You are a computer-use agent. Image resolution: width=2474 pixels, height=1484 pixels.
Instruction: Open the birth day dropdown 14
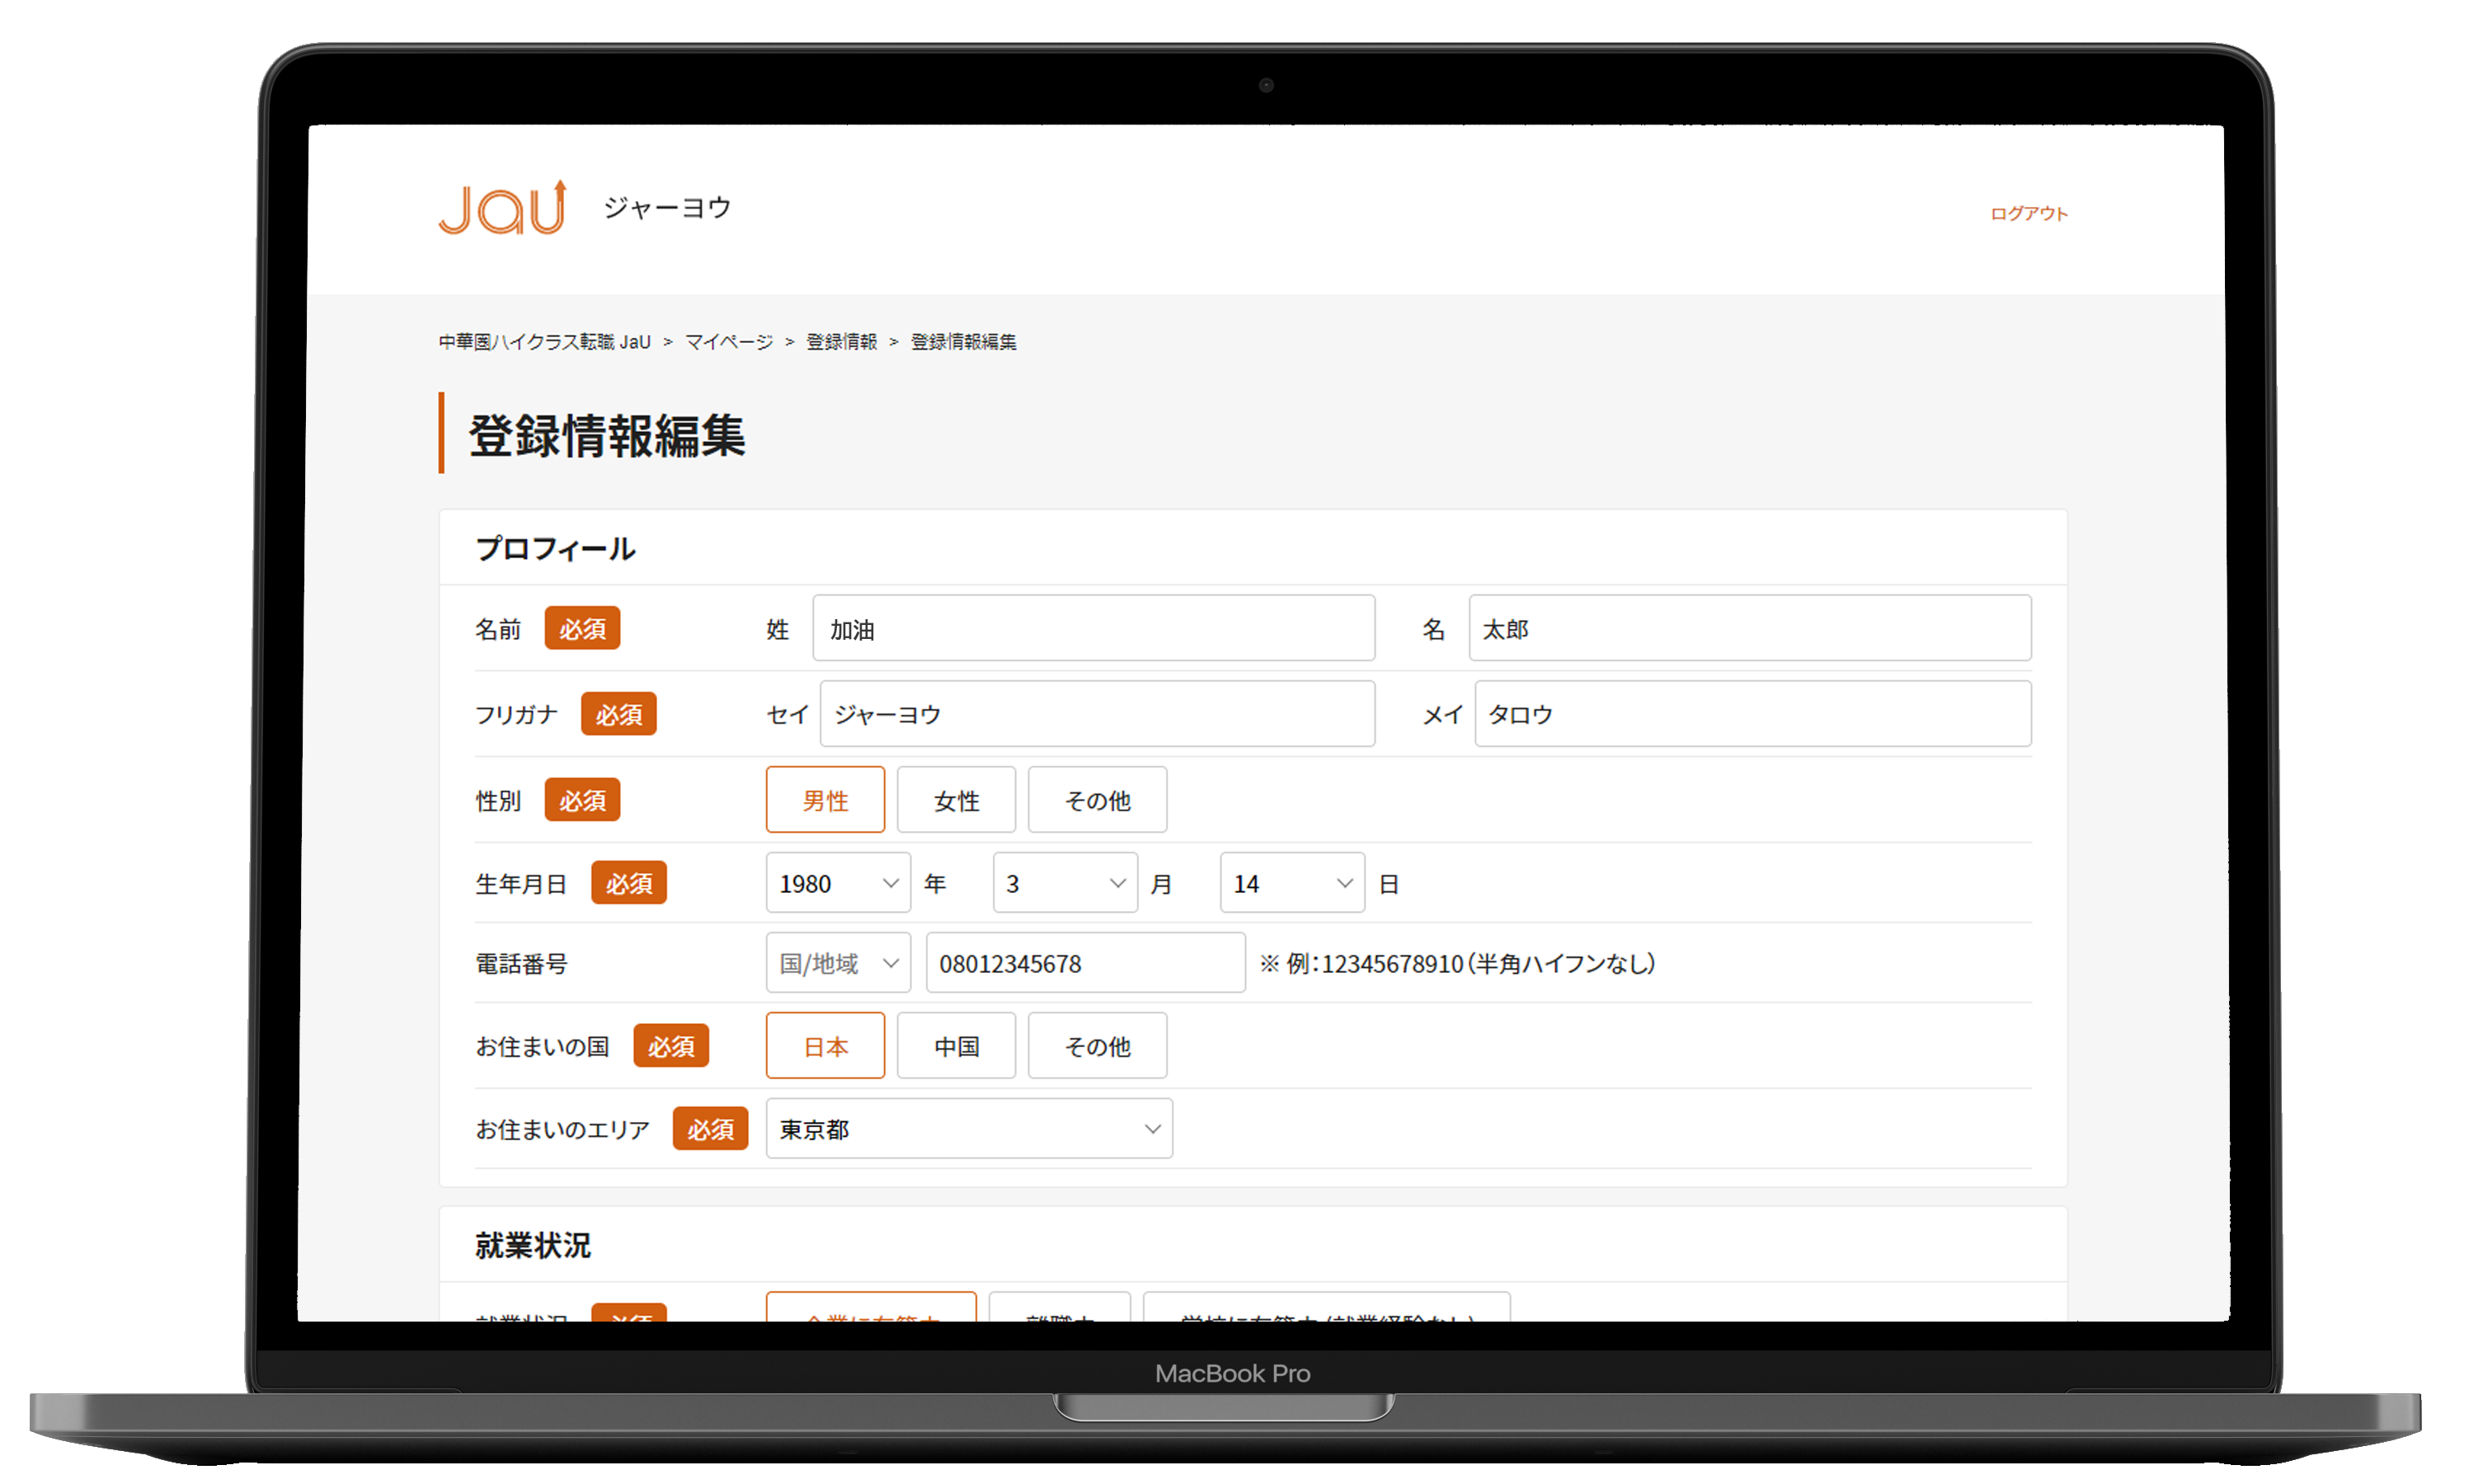[x=1291, y=883]
